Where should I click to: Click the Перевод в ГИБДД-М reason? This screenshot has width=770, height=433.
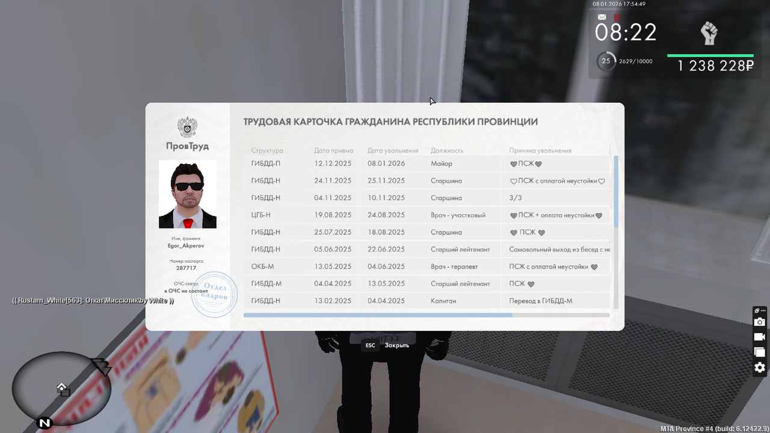pyautogui.click(x=541, y=301)
